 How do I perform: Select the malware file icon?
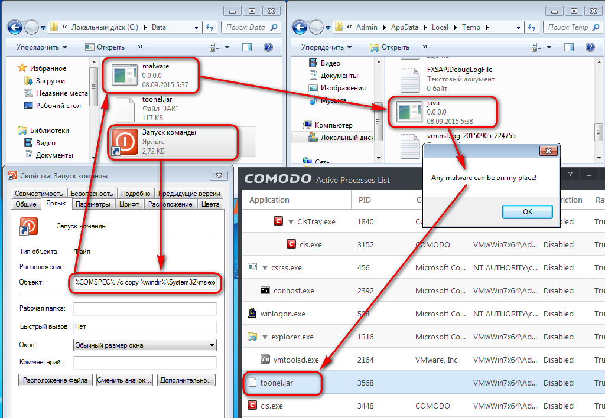124,75
